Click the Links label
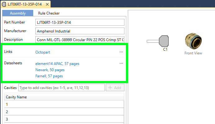215x124 pixels. pos(8,52)
